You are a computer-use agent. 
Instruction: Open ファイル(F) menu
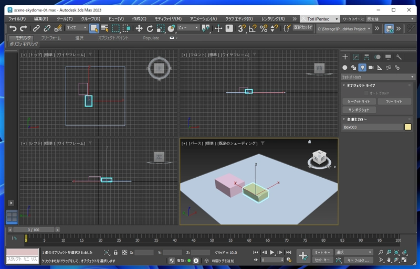coord(17,19)
